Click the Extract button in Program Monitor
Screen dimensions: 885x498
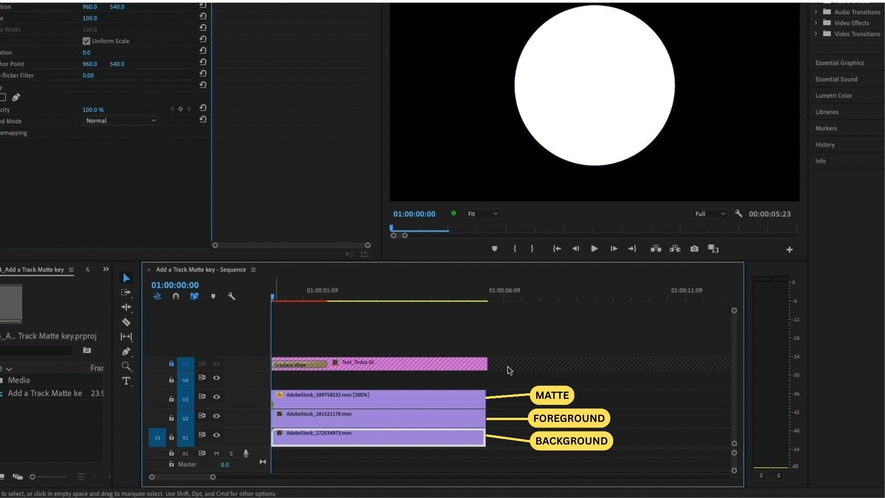click(675, 249)
